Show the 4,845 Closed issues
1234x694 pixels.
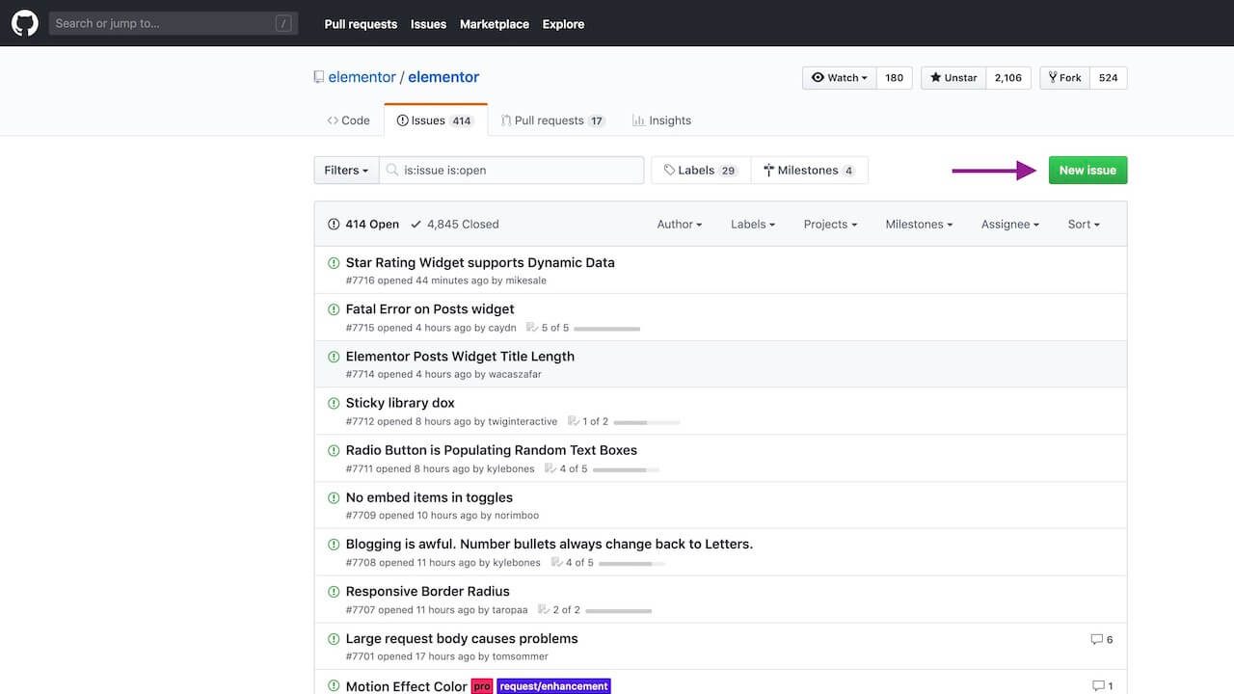[455, 224]
